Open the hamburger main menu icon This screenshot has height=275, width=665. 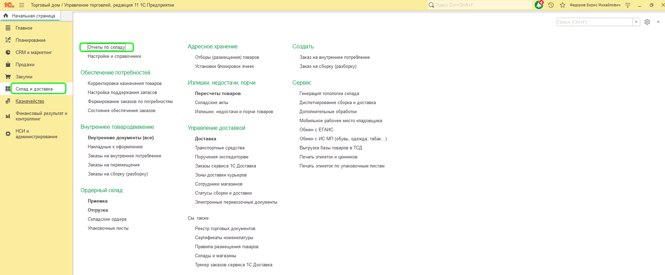22,5
